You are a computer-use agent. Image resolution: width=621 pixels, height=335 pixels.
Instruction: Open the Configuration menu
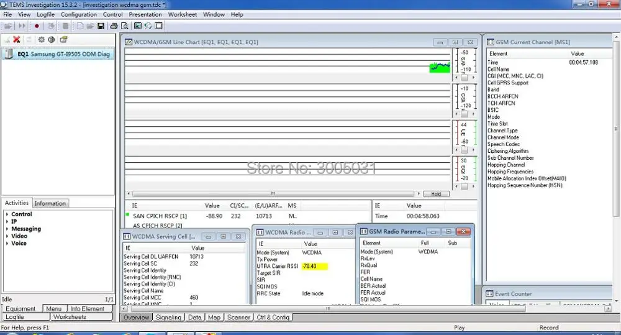pyautogui.click(x=78, y=14)
